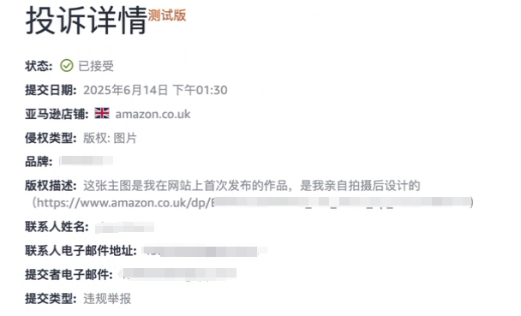Click the 测试版 beta label
Image resolution: width=521 pixels, height=316 pixels.
tap(167, 15)
